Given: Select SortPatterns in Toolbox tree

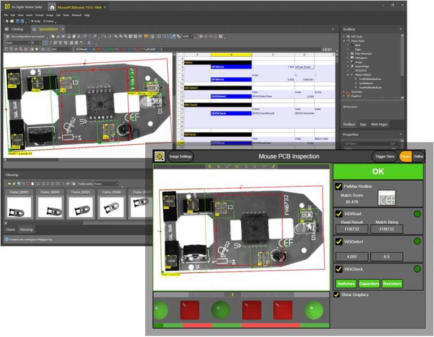Looking at the screenshot, I should [366, 83].
